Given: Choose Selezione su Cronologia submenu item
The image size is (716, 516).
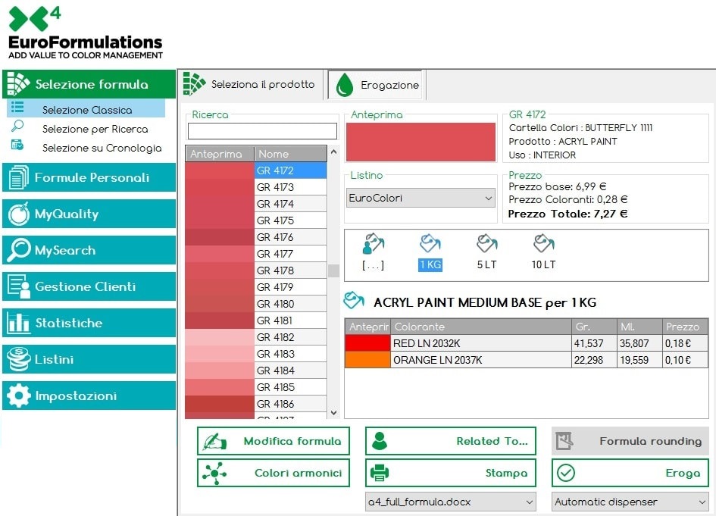Looking at the screenshot, I should (102, 148).
